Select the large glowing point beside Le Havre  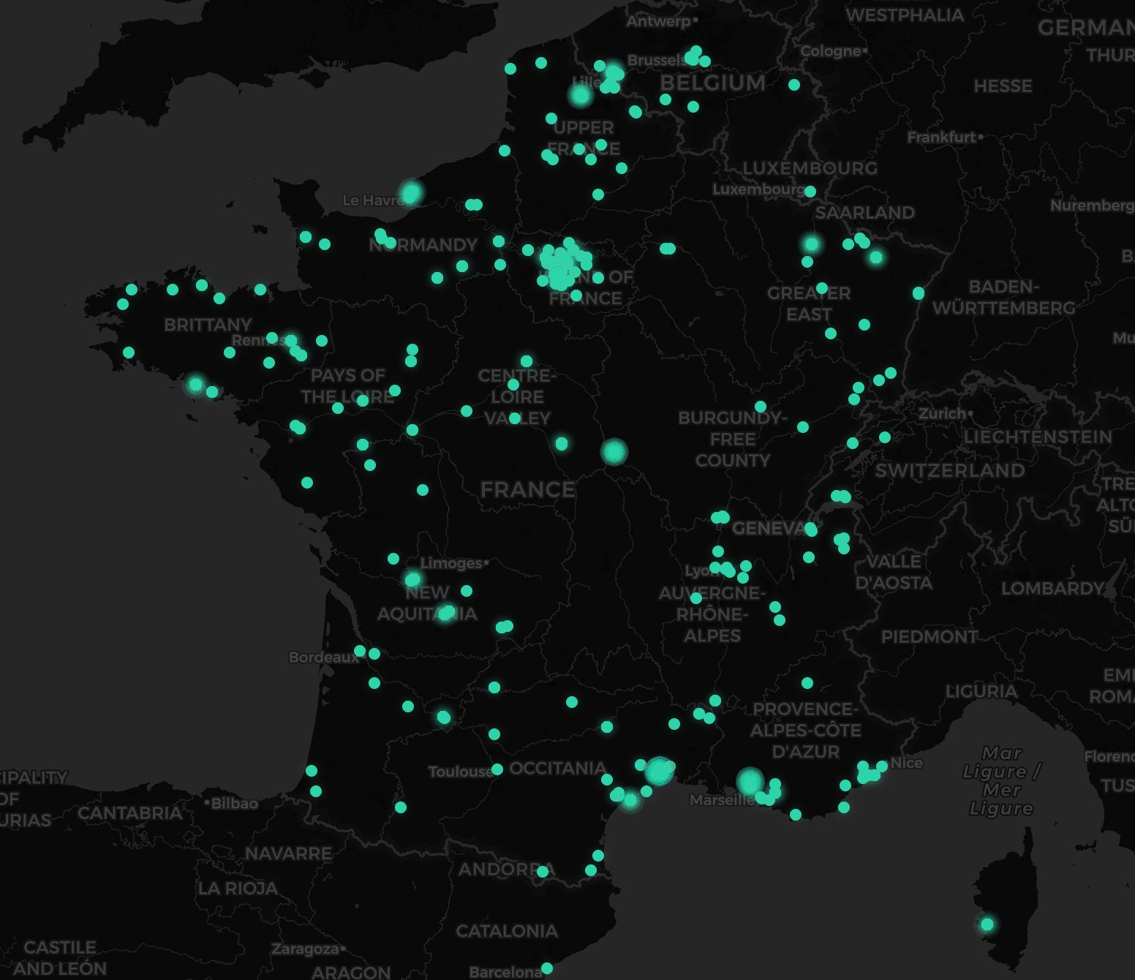pos(411,193)
